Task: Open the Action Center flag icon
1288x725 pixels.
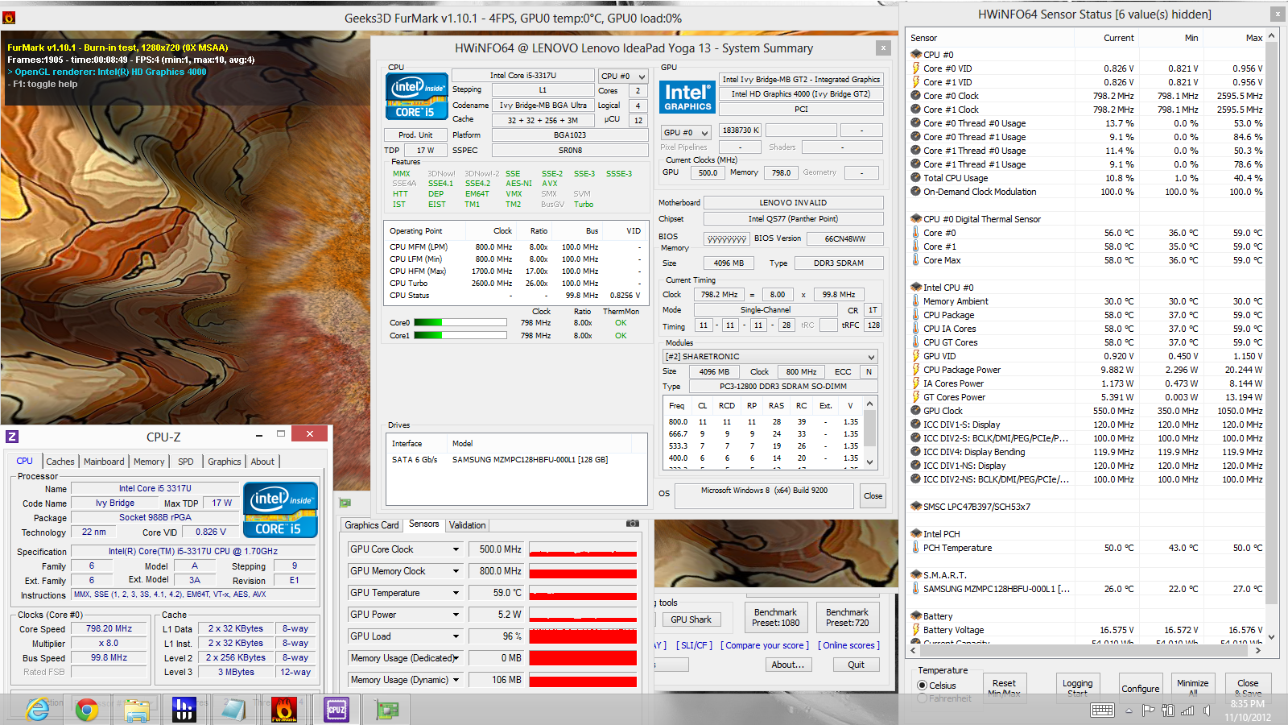Action: click(1148, 710)
